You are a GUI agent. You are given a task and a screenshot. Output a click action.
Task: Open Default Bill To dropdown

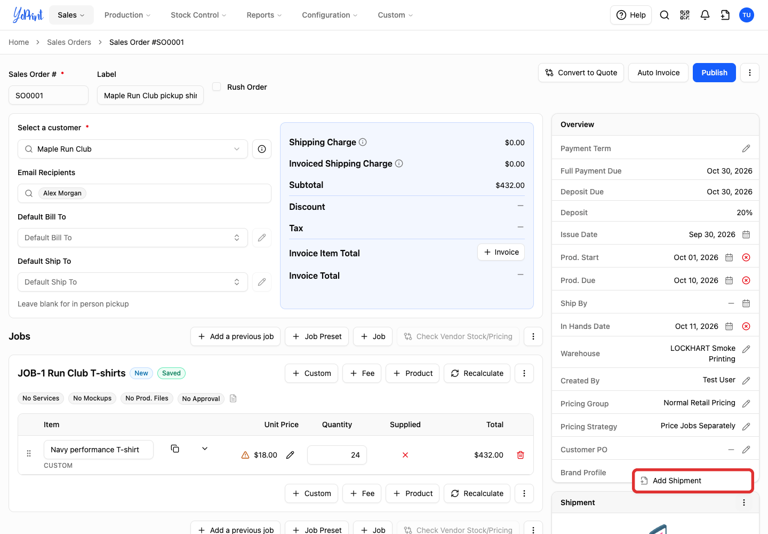pos(133,238)
